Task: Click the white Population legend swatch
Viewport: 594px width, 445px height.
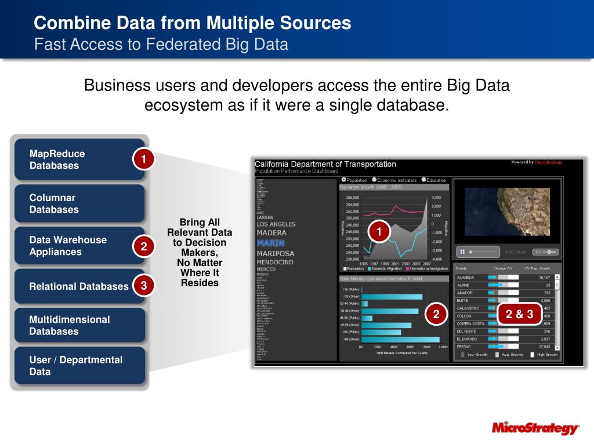Action: (x=345, y=269)
